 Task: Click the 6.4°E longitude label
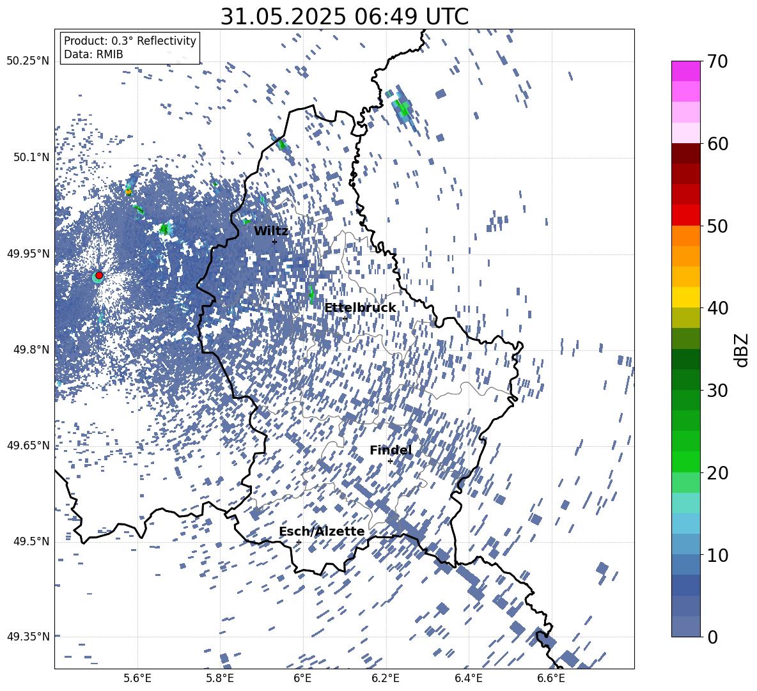[468, 678]
